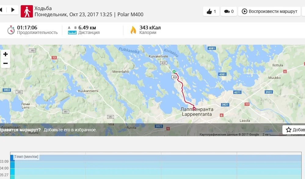305x179 pixels.
Task: Click the Kuivaketvele place label on the map
Action: coord(158,56)
